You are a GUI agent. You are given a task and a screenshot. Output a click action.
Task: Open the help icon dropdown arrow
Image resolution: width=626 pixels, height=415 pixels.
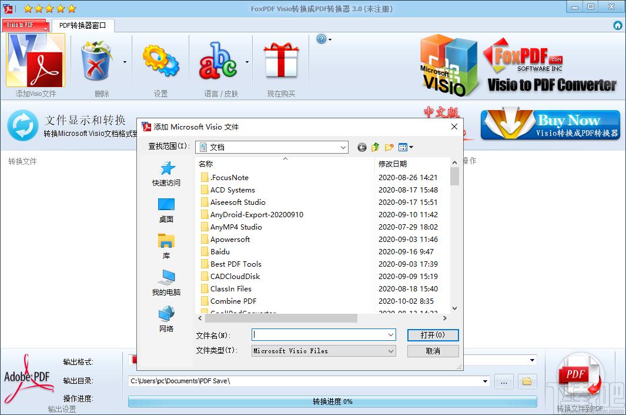[330, 39]
